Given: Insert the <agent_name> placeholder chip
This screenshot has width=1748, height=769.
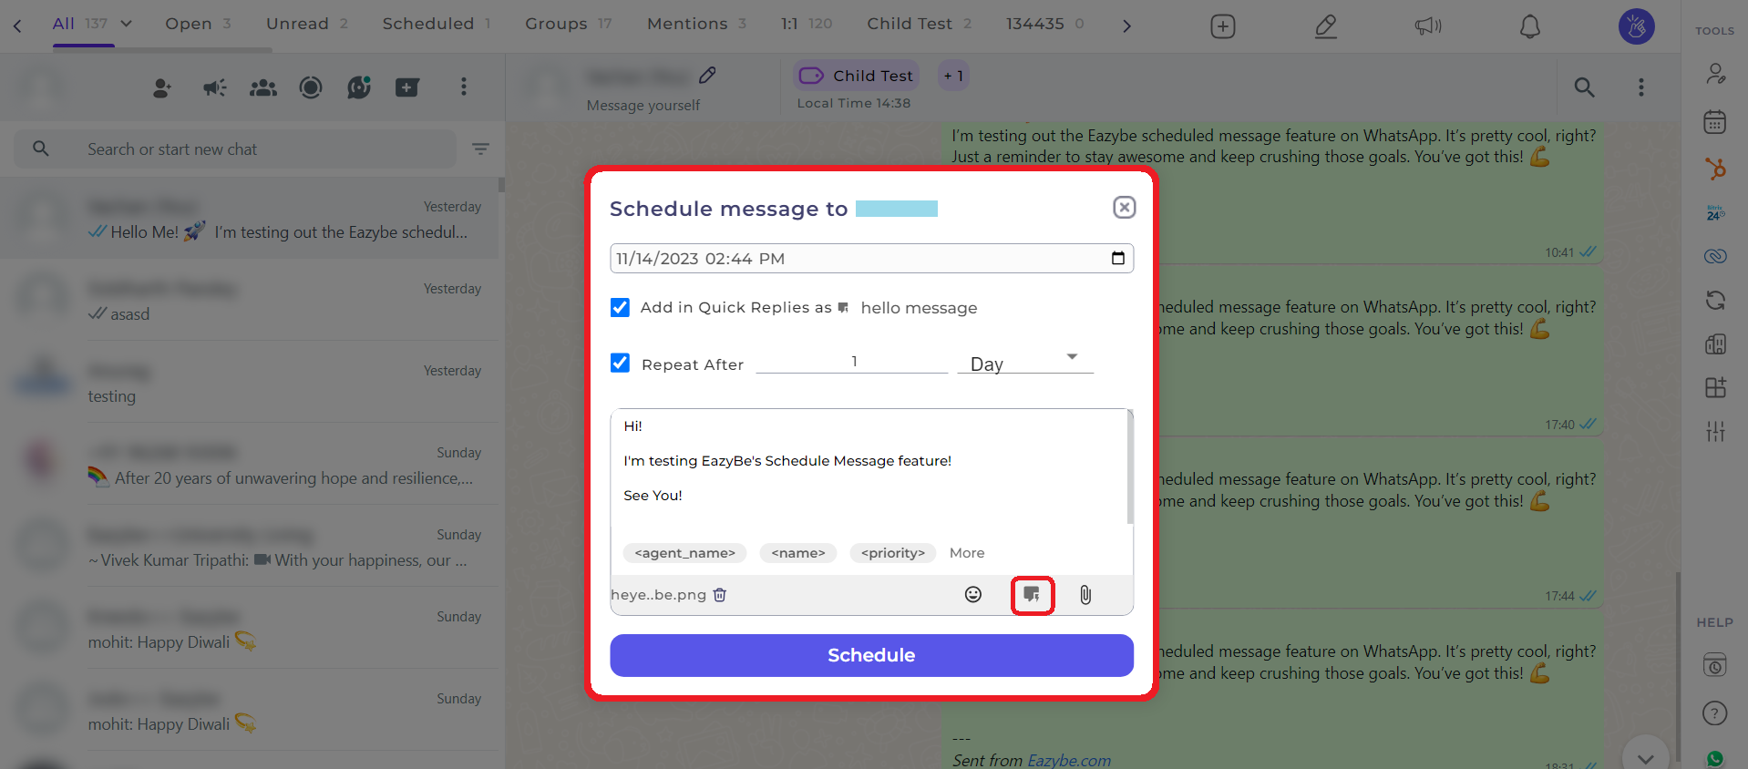Looking at the screenshot, I should (684, 553).
